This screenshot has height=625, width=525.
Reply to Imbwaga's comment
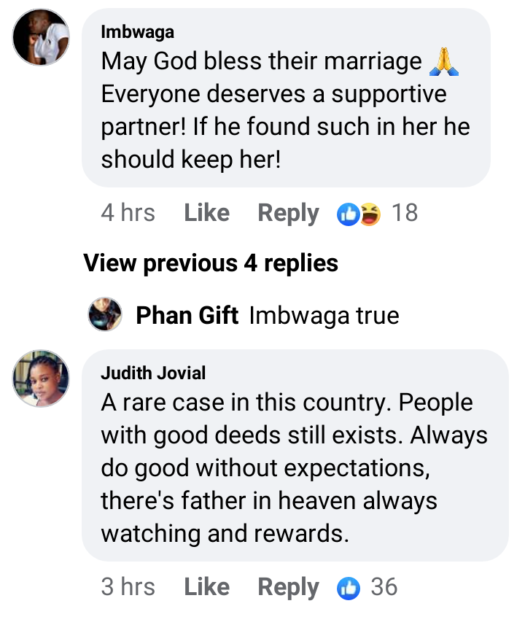288,214
